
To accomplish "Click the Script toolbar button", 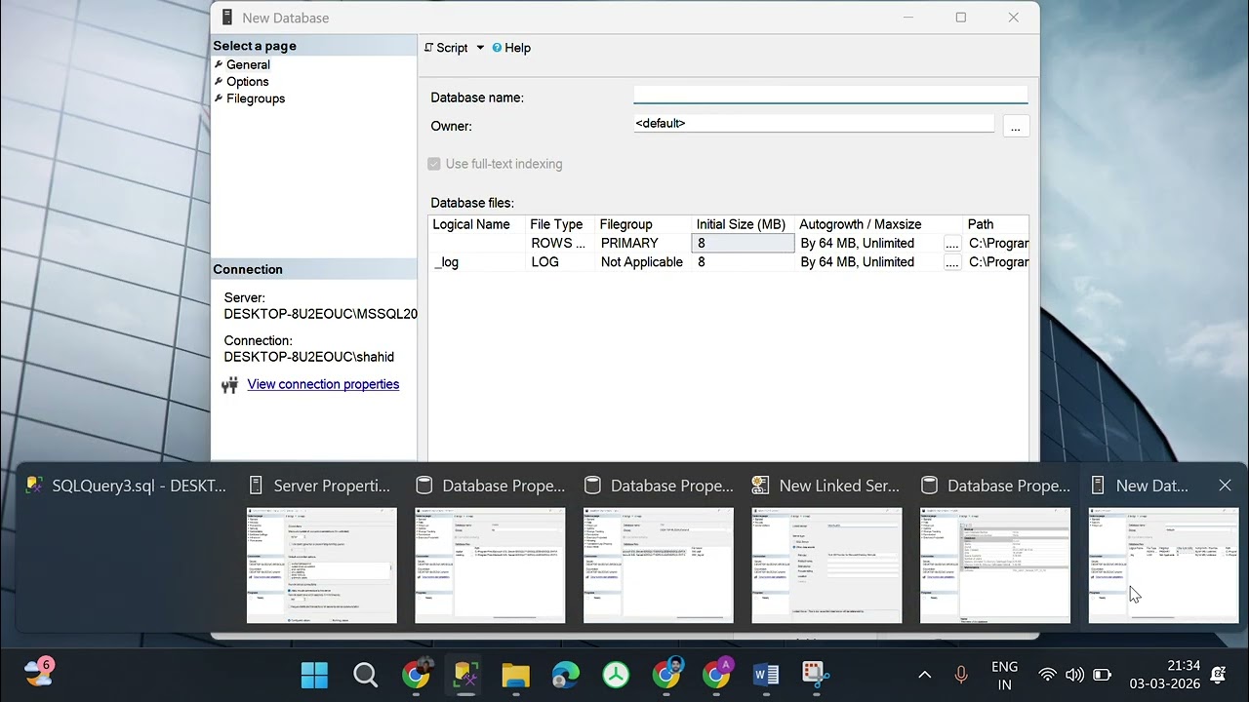I will (x=446, y=48).
